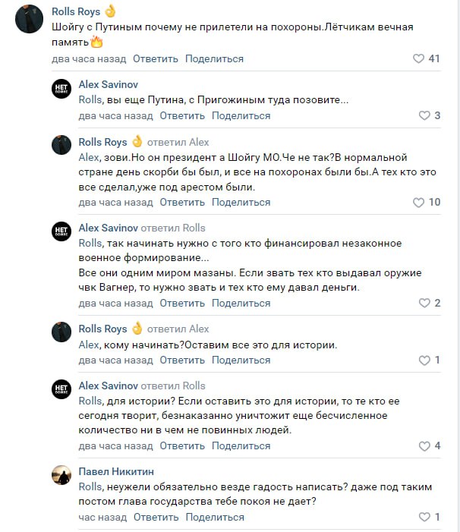Screen dimensions: 460x532
Task: Like the top comment with 41 likes
Action: coord(418,58)
